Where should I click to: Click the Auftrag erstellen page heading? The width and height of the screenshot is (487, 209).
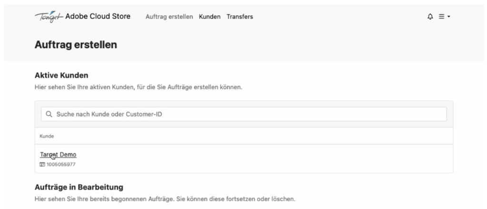click(76, 45)
